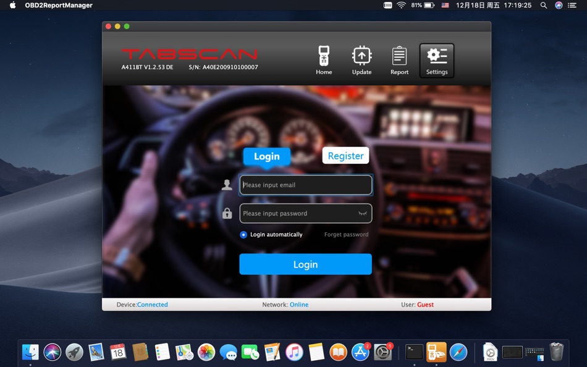Switch to the Register tab

345,156
